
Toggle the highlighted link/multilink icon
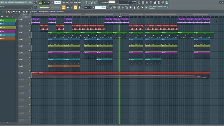point(76,7)
